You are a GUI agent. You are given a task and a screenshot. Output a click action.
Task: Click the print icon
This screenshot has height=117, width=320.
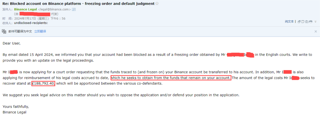click(x=311, y=21)
